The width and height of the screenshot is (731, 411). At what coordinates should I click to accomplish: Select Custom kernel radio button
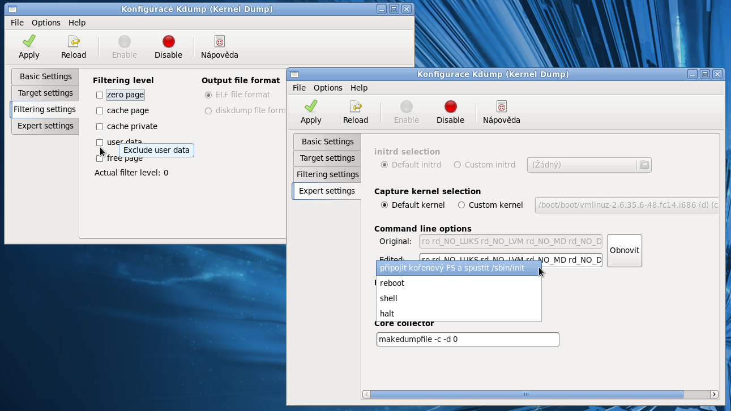tap(461, 205)
